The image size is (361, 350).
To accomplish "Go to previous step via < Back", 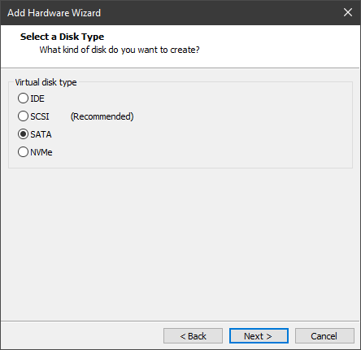I will 193,336.
